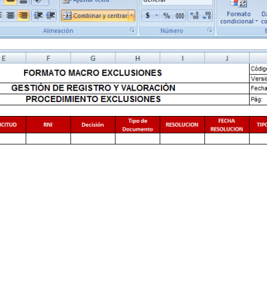Toggle the Combinar y centrar button

(x=95, y=16)
